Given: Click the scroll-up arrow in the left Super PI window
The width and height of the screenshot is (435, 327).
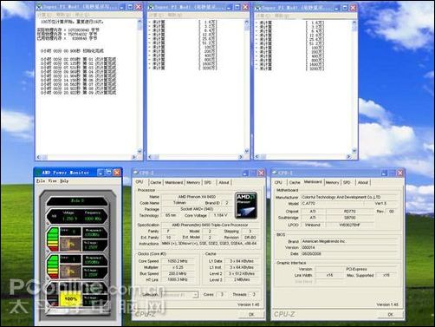Looking at the screenshot, I should point(140,22).
